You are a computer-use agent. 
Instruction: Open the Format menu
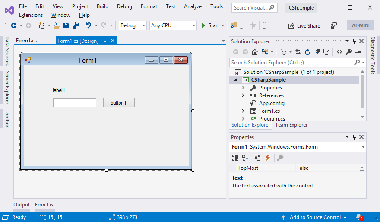click(149, 6)
